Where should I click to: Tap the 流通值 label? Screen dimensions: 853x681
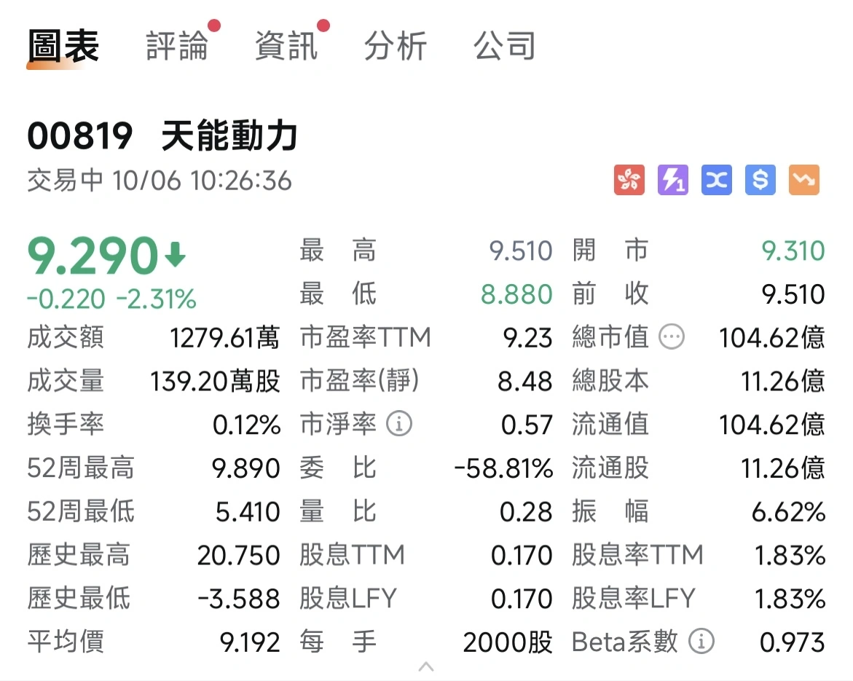click(610, 425)
